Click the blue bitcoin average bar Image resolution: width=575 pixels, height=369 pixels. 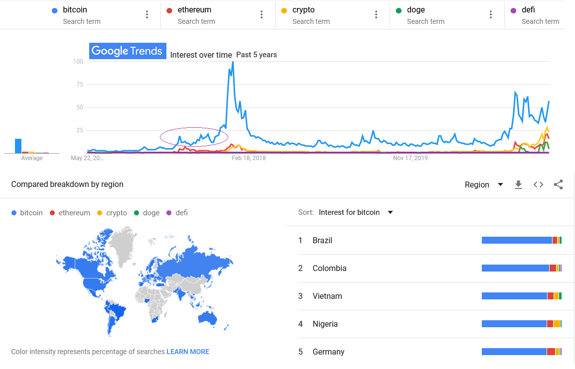18,146
